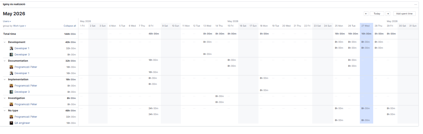This screenshot has width=423, height=134.
Task: Click Total time 48h 00m on 8 Fri
Action: click(154, 34)
